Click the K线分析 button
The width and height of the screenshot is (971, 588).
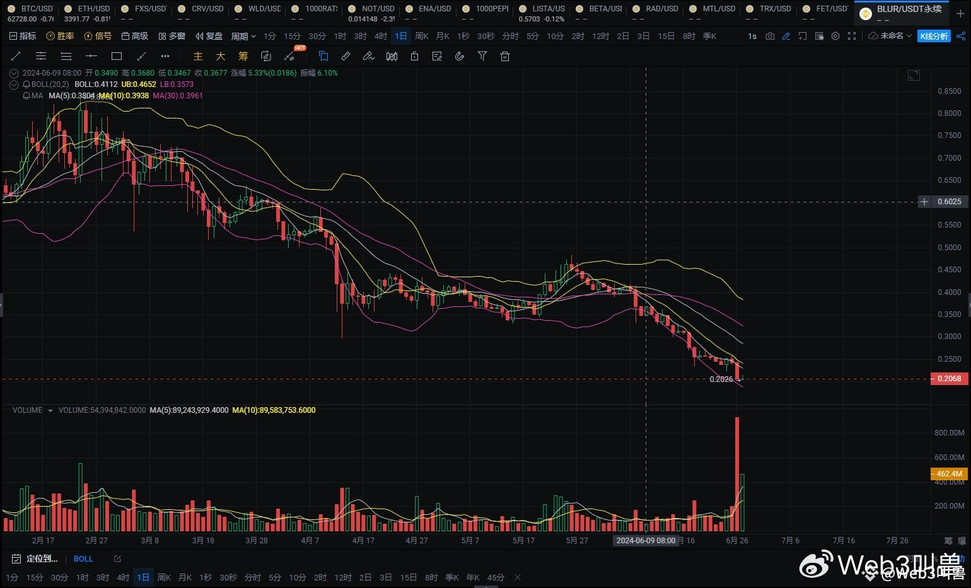coord(934,36)
